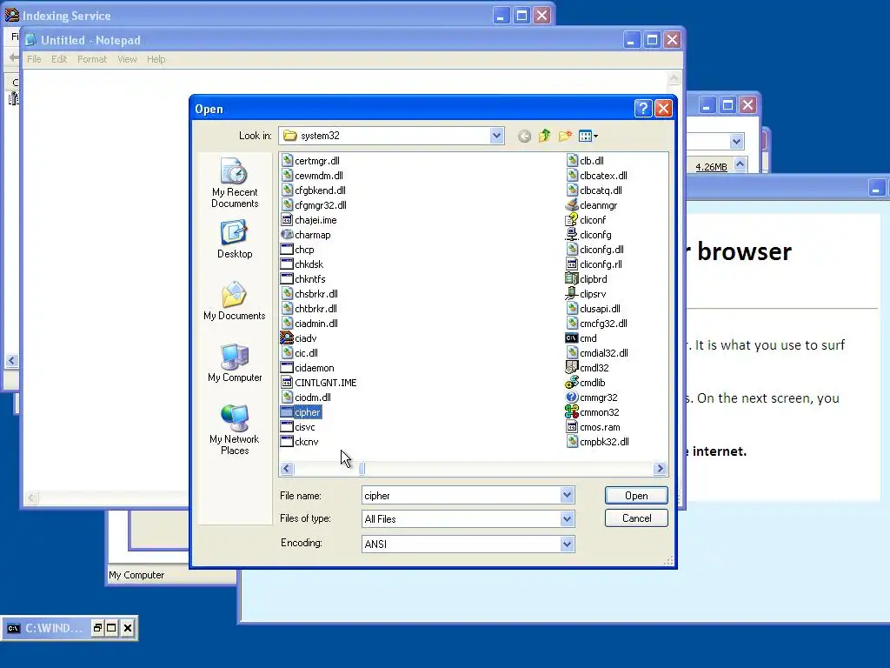
Task: Click the Help question mark in Open dialog
Action: pyautogui.click(x=642, y=109)
